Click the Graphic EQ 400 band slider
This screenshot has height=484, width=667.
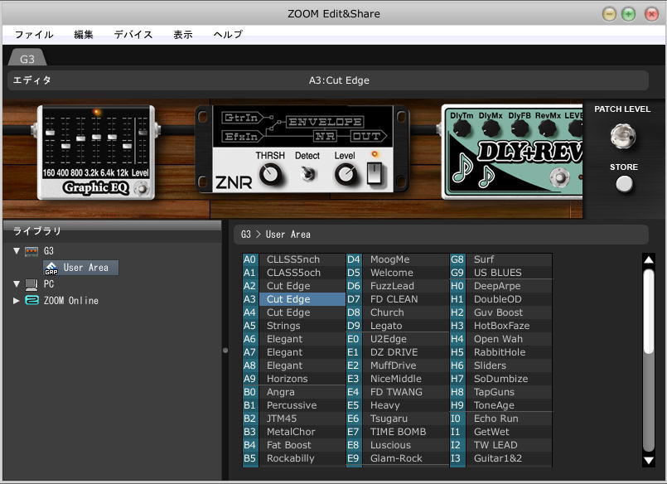(x=65, y=146)
